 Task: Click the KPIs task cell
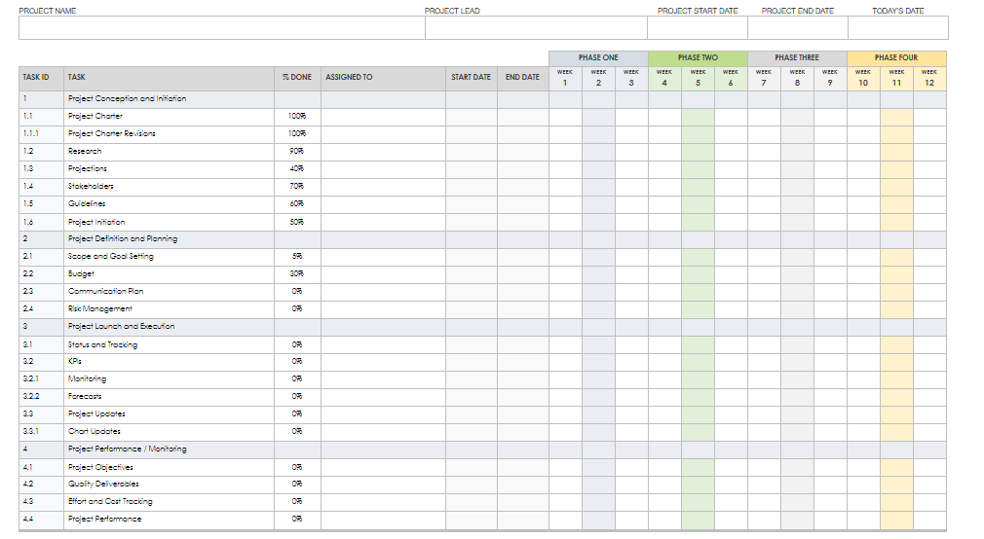point(169,362)
